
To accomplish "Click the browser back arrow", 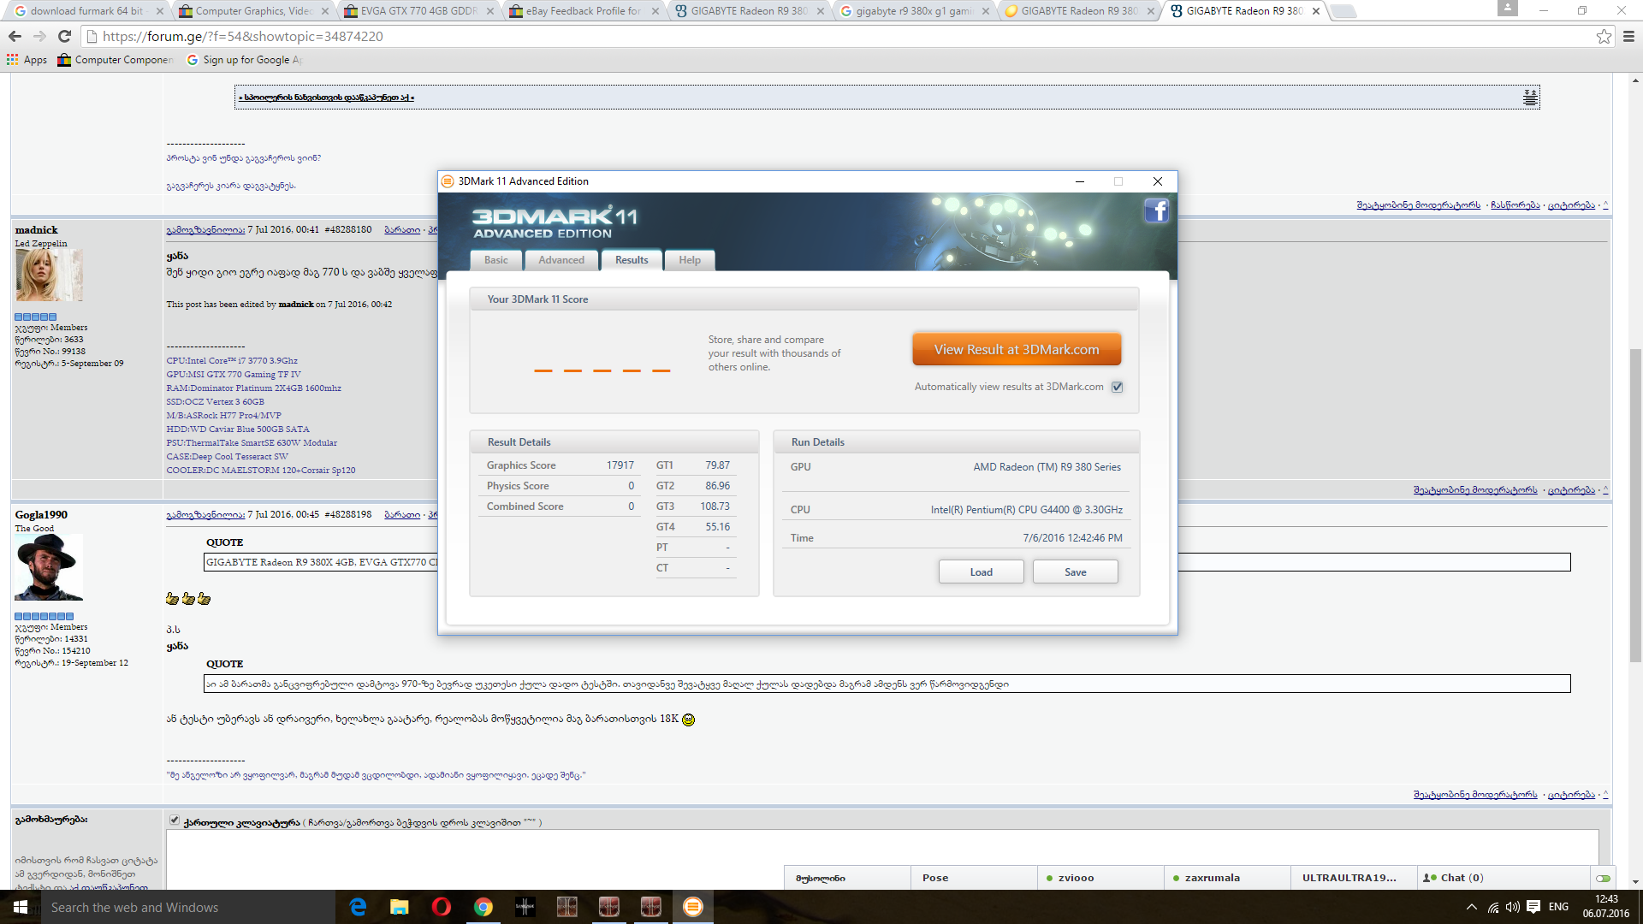I will pos(15,36).
